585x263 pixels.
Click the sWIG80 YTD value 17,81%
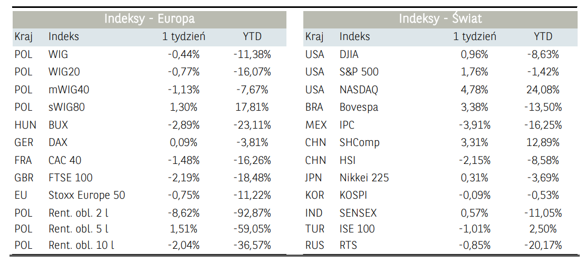(252, 107)
